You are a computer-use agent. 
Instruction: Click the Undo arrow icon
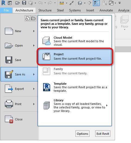[x=40, y=3]
